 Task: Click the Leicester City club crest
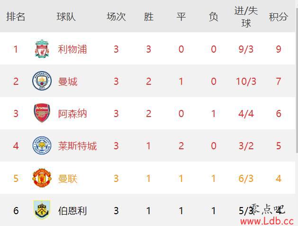tap(42, 146)
